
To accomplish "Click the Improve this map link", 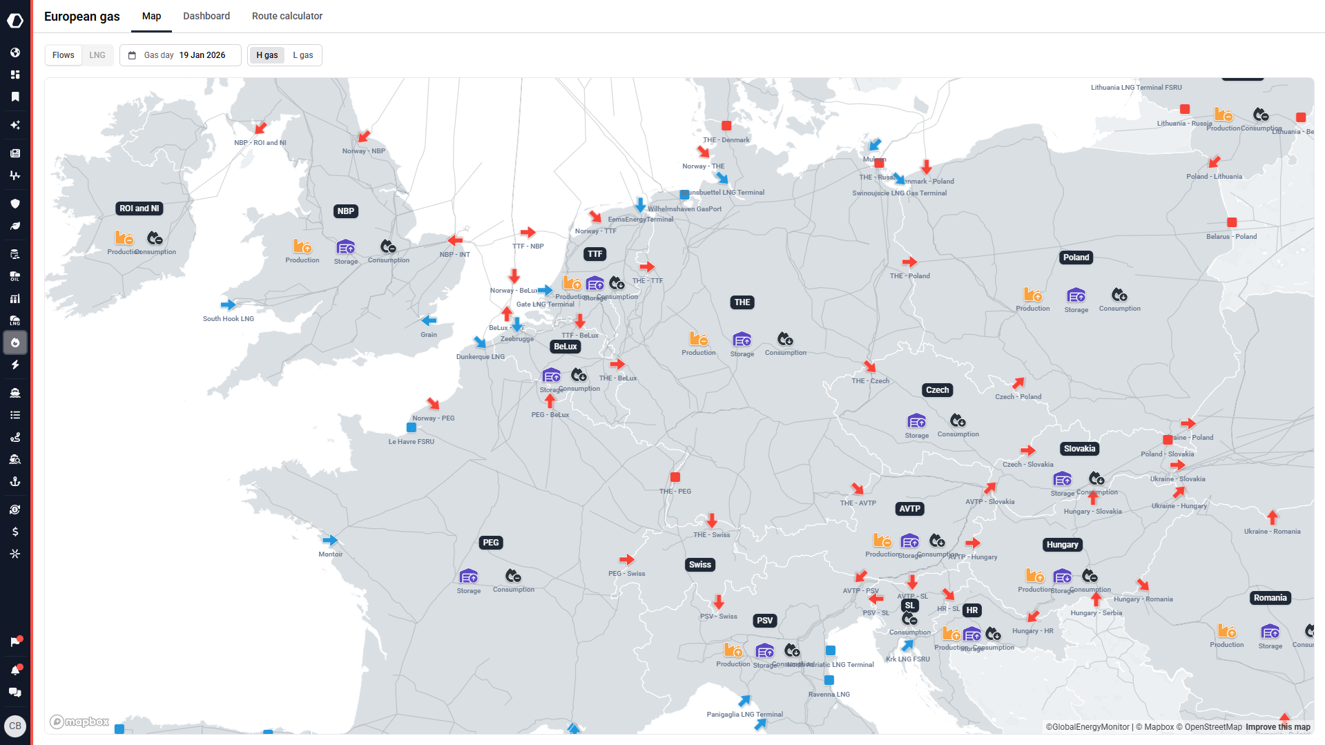I will pos(1277,727).
